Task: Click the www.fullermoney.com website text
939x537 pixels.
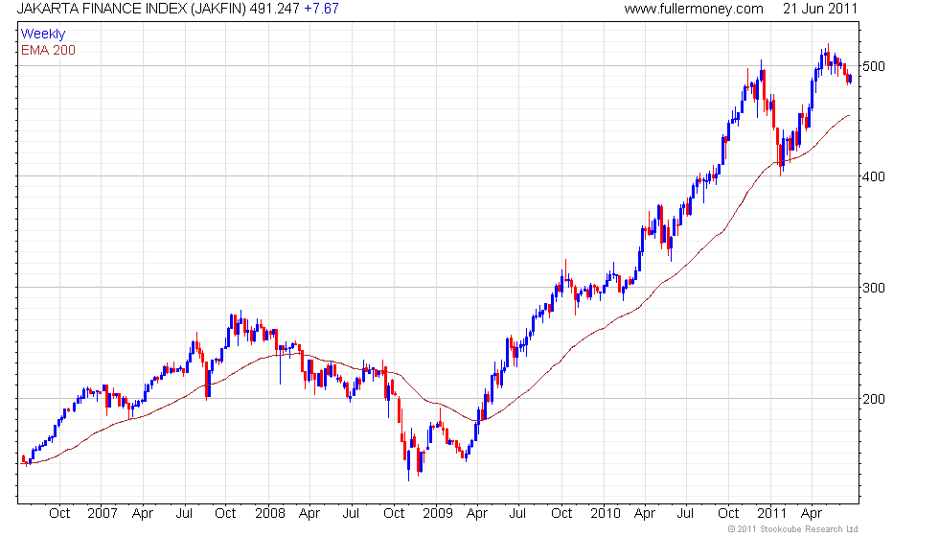Action: tap(694, 9)
